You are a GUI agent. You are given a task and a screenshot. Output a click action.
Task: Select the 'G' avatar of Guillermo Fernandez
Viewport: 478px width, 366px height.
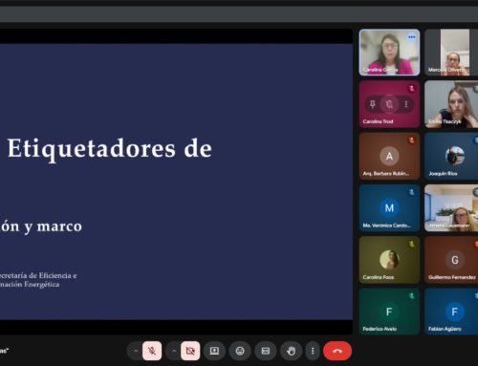[455, 260]
